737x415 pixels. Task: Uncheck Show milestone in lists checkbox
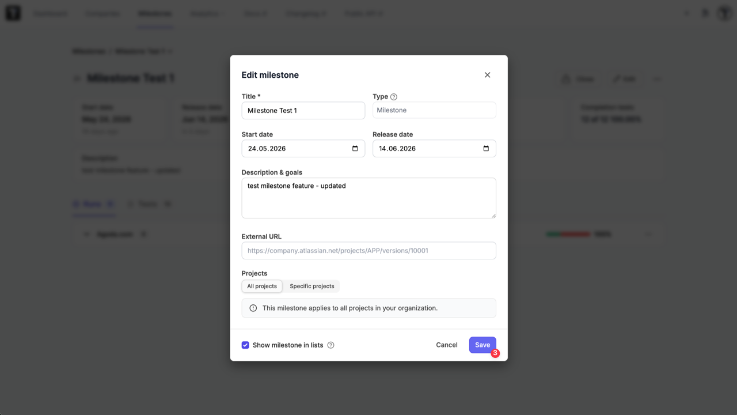tap(245, 345)
